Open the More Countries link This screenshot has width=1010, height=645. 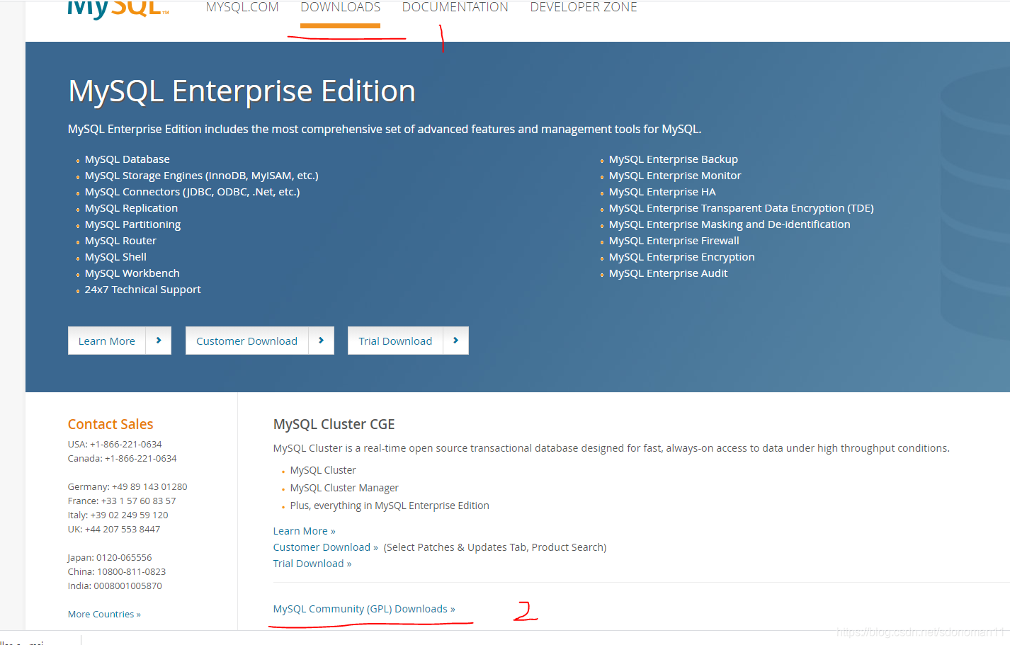[x=104, y=614]
